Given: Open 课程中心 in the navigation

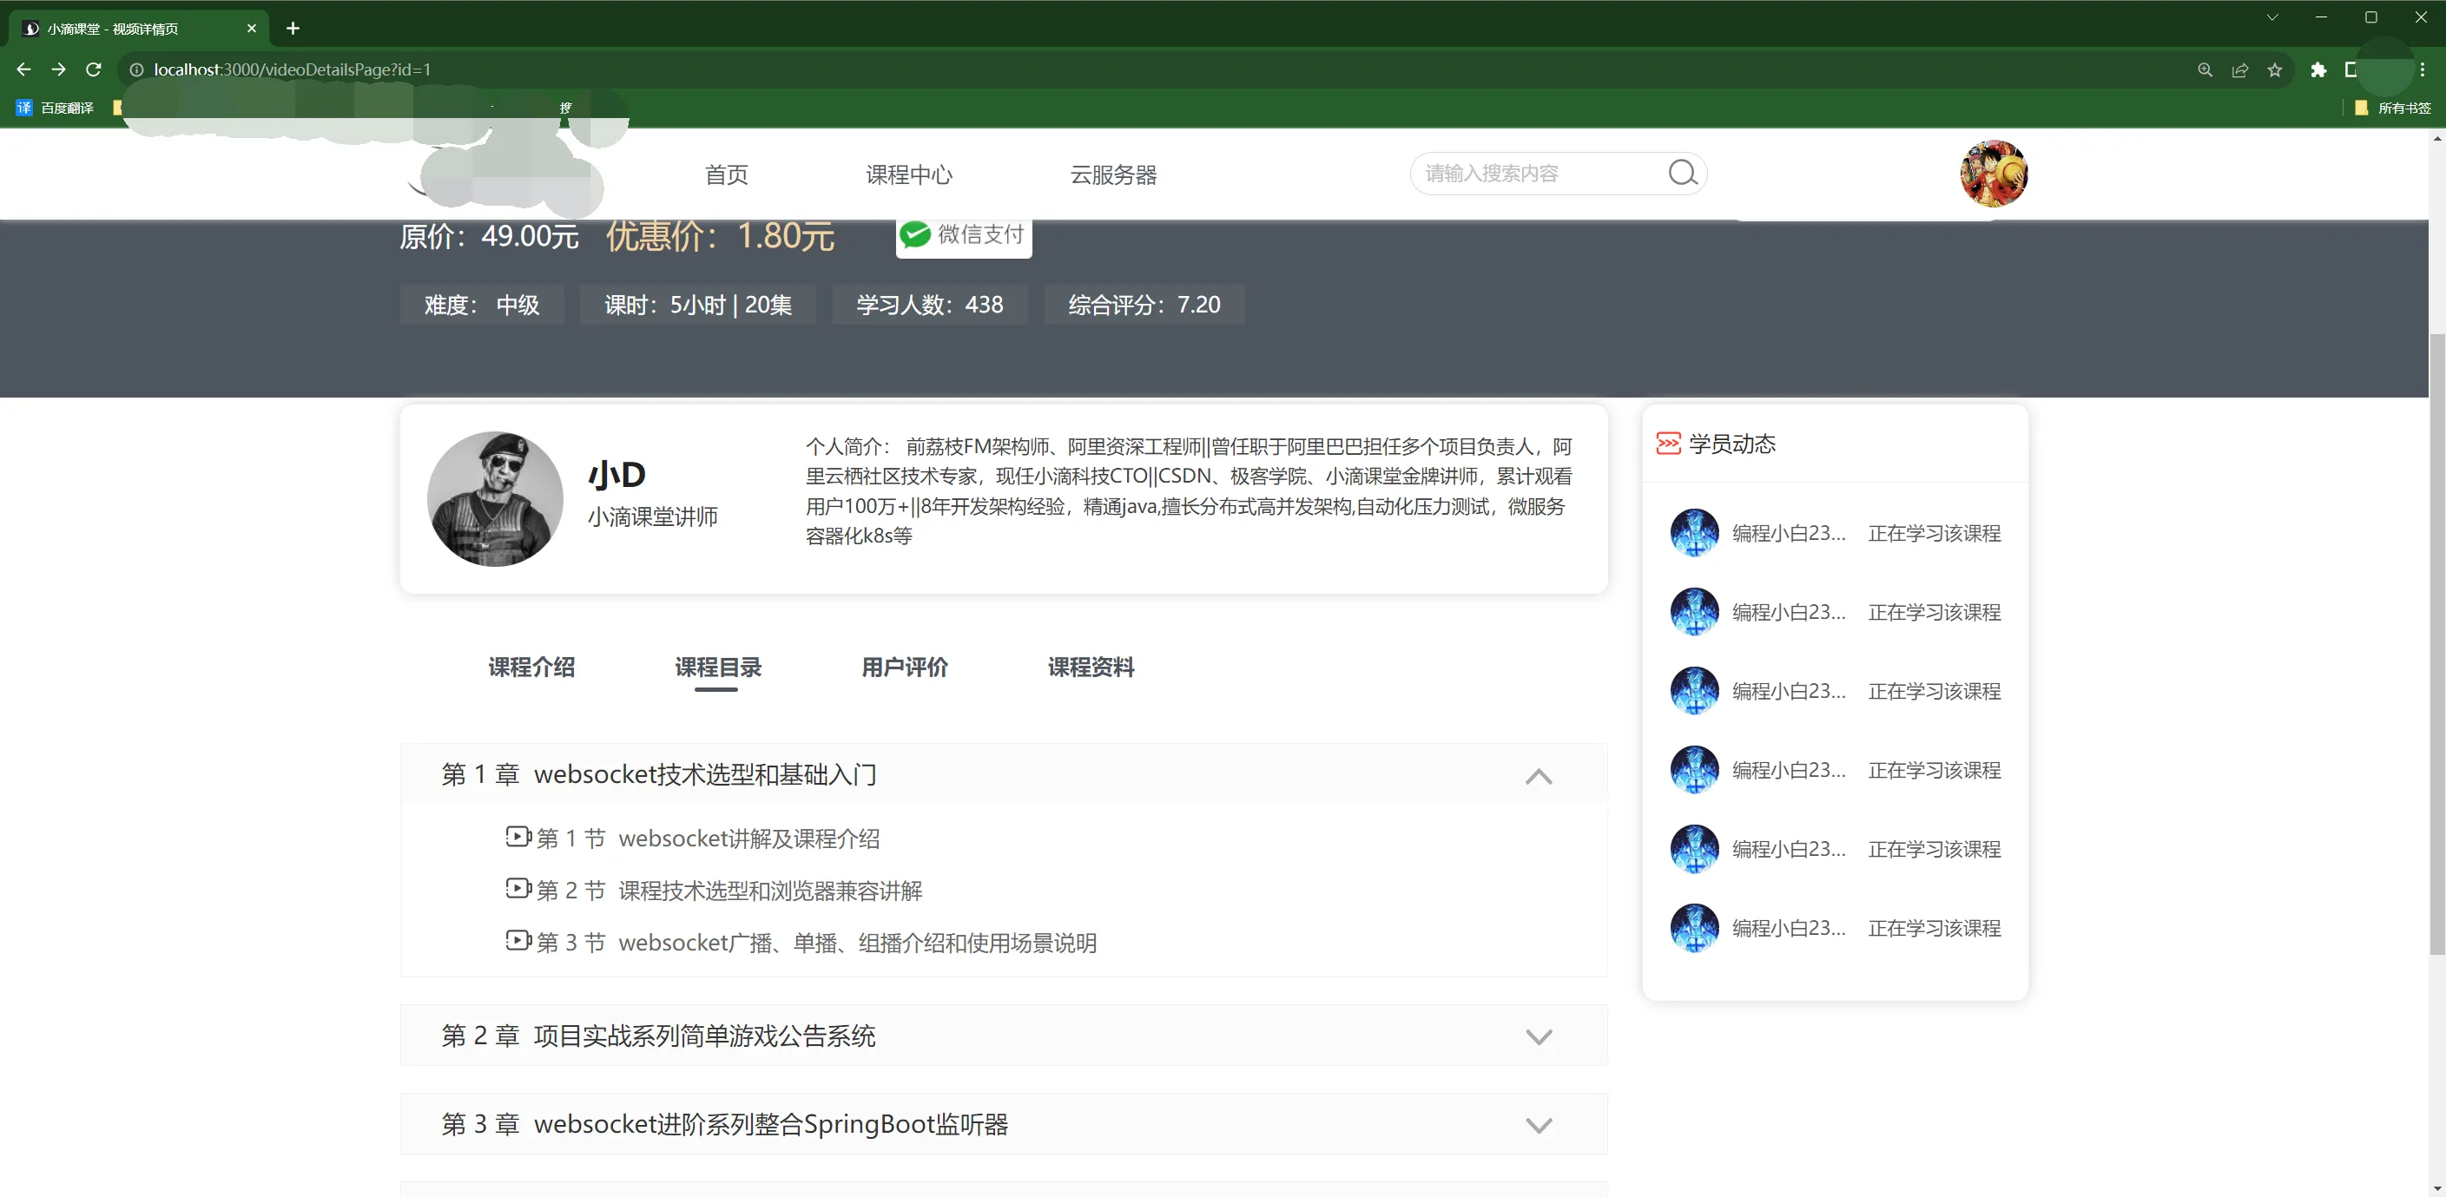Looking at the screenshot, I should point(909,174).
